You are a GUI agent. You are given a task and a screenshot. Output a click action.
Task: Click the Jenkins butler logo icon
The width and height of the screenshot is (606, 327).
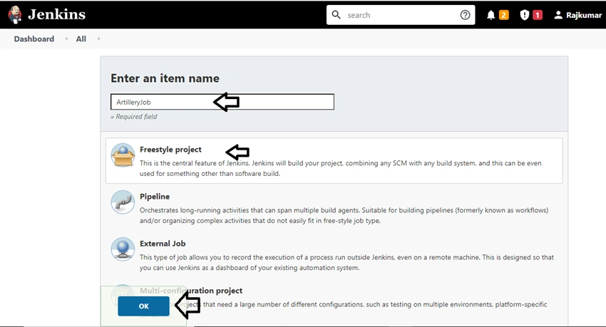[15, 15]
